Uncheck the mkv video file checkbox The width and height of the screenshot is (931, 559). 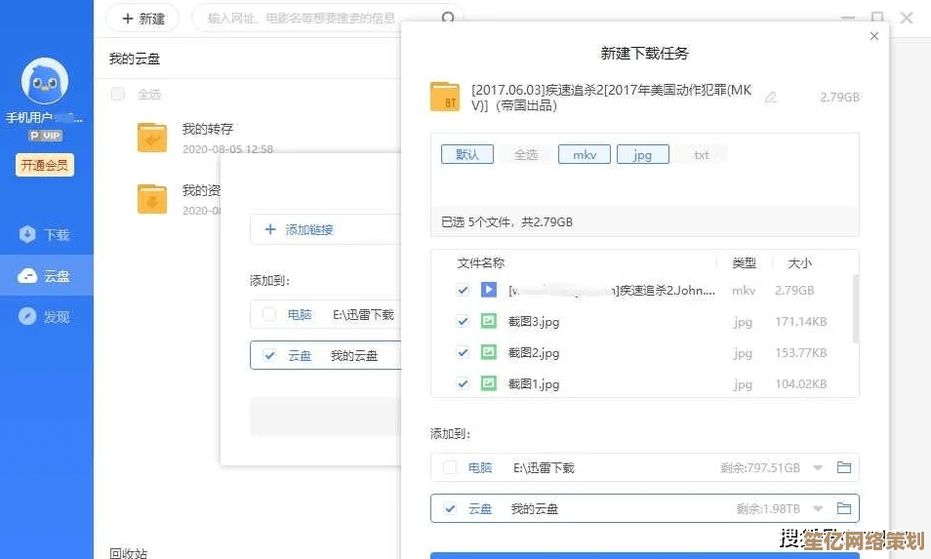[x=463, y=290]
